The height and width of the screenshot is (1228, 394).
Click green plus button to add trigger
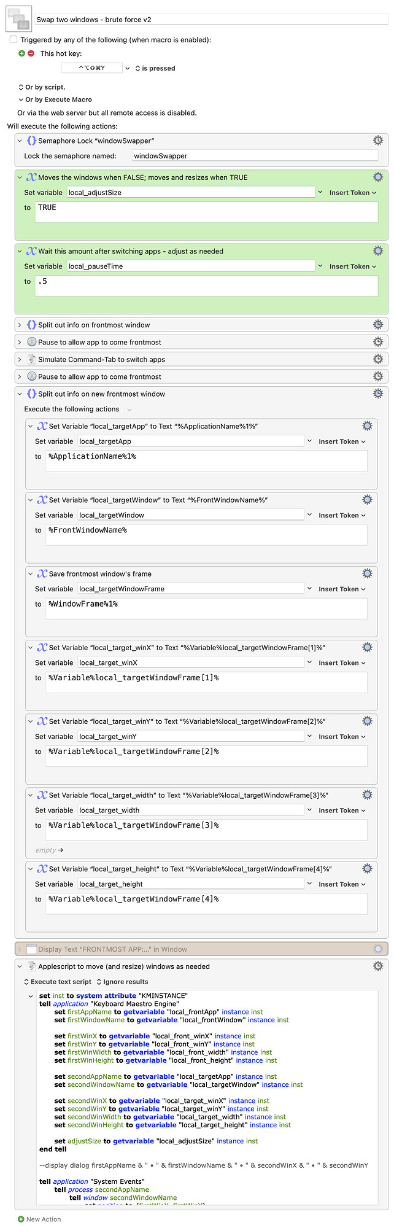pyautogui.click(x=22, y=53)
